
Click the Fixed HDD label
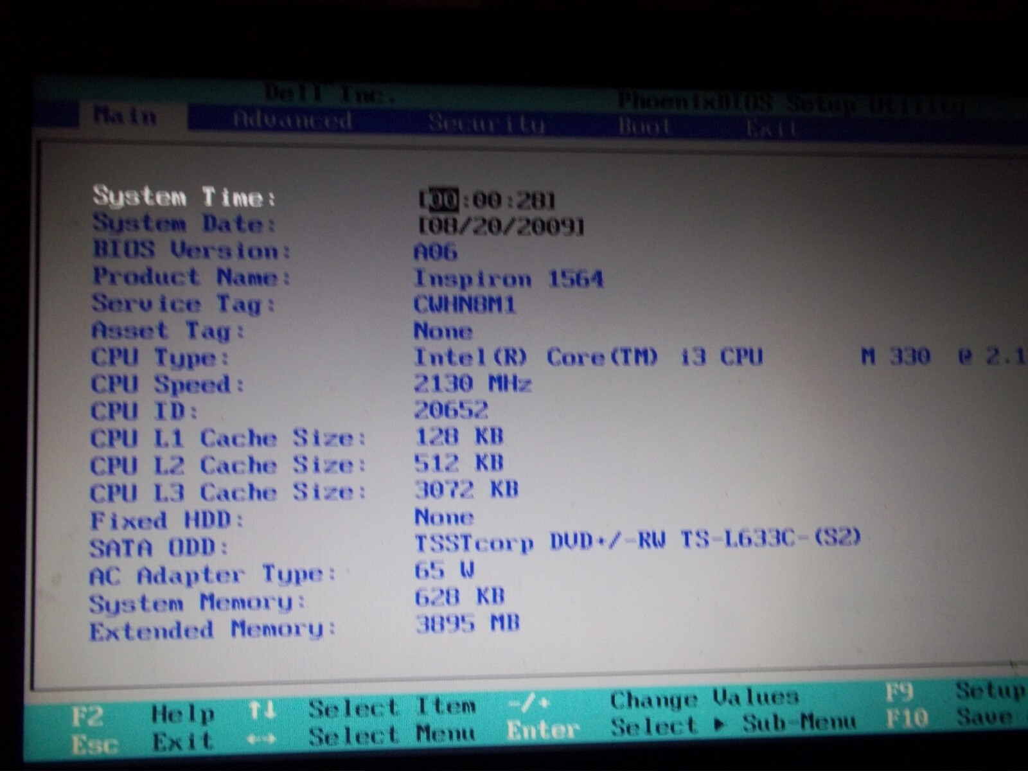[x=167, y=520]
